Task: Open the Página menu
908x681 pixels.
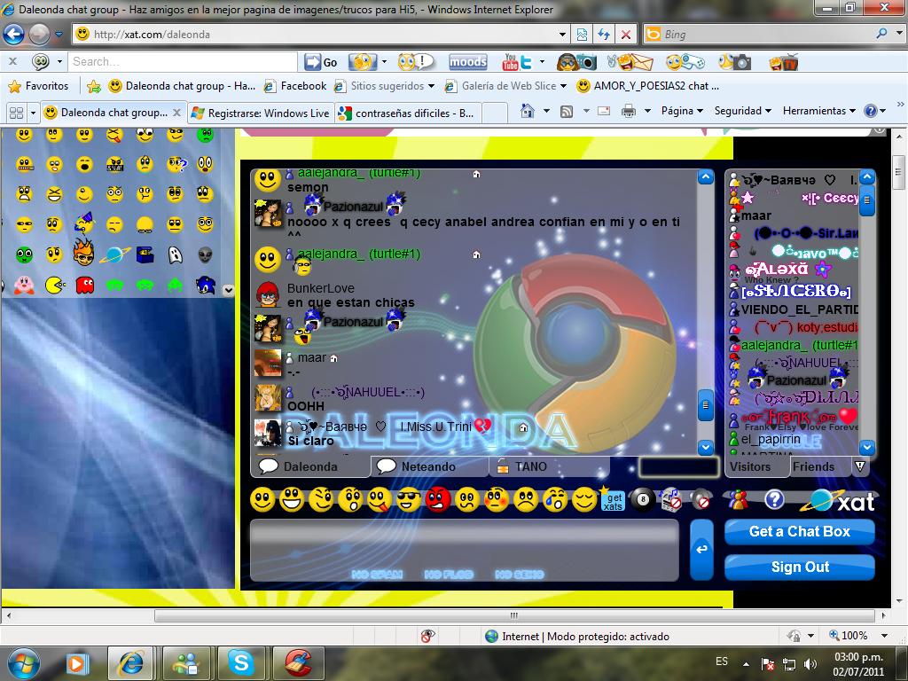Action: (x=682, y=111)
